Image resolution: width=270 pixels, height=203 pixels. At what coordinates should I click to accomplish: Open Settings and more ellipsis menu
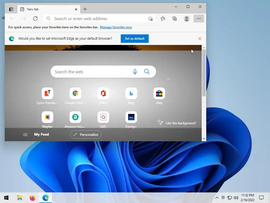(199, 19)
